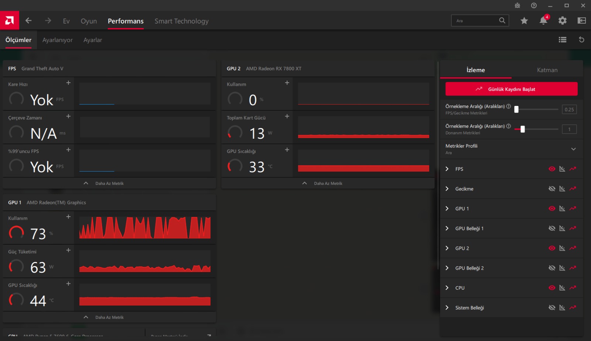Expand the FPS metrics group
The height and width of the screenshot is (341, 591).
click(447, 169)
